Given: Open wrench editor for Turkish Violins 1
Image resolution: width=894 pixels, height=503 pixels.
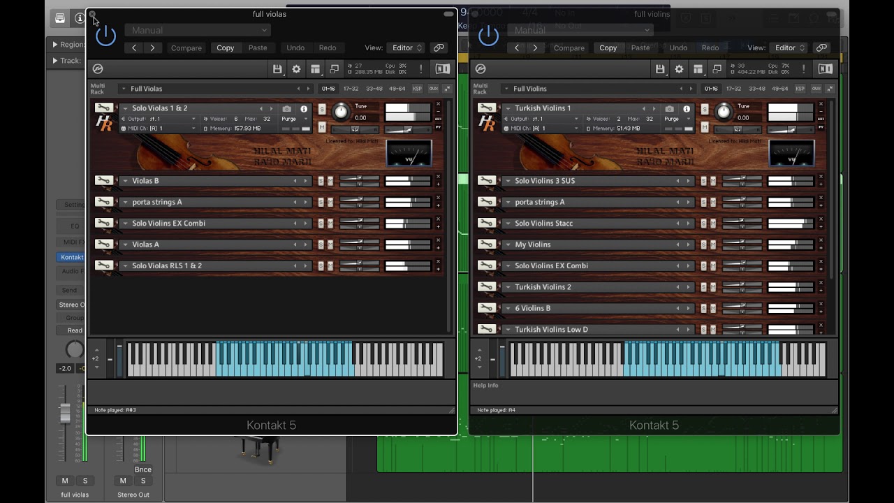Looking at the screenshot, I should (x=487, y=108).
